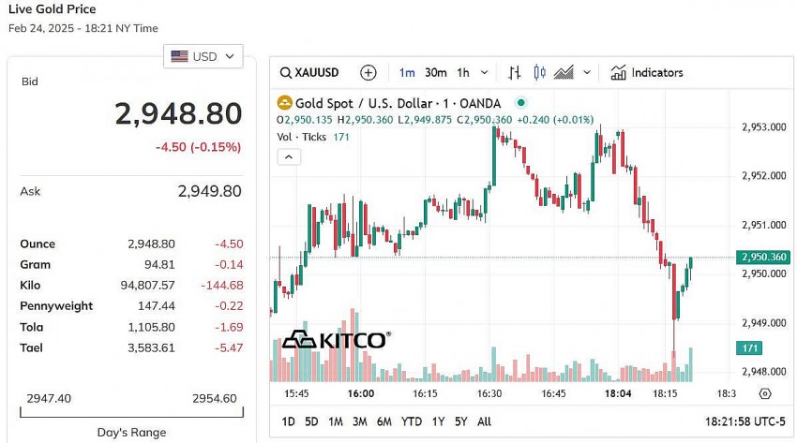Viewport: 797px width, 443px height.
Task: Click the Day's Range slider bar
Action: pos(131,412)
